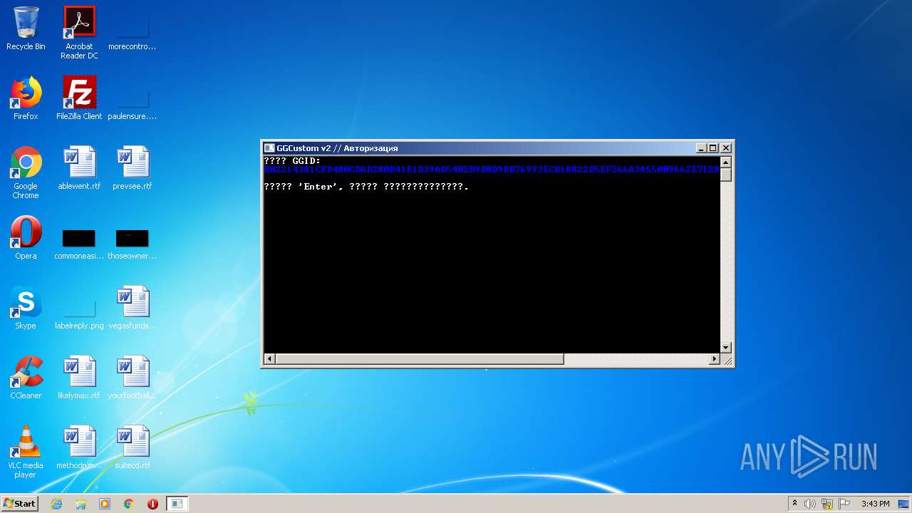
Task: Open network tray icon
Action: tap(827, 504)
